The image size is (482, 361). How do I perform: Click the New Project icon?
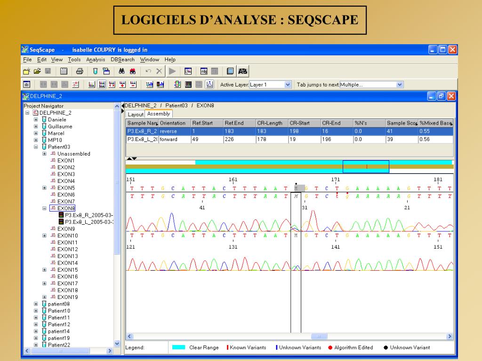(x=26, y=71)
